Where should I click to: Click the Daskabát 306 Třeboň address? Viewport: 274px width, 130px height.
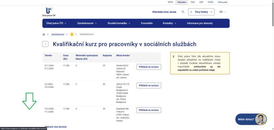123,115
